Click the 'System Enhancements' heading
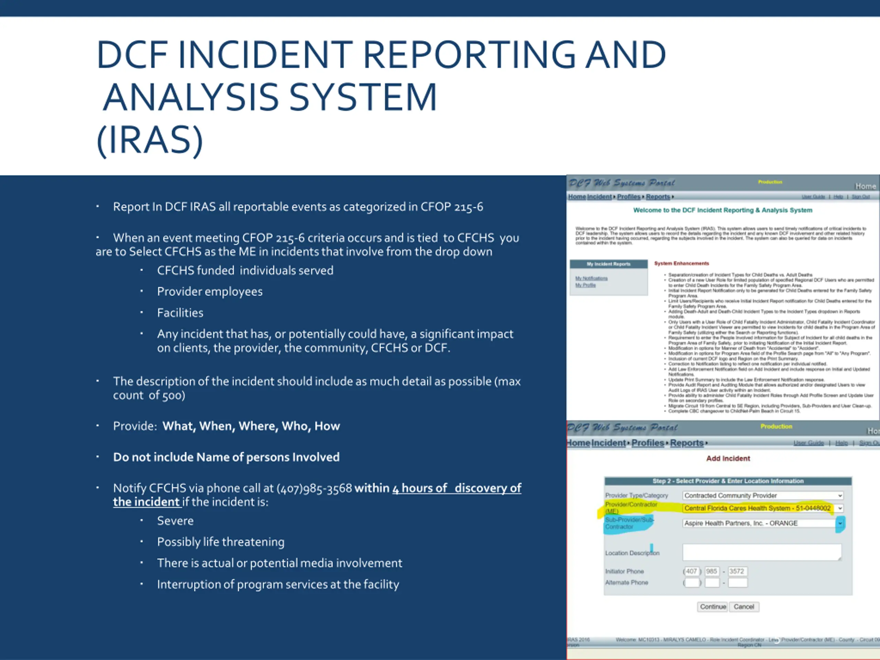 click(x=681, y=263)
